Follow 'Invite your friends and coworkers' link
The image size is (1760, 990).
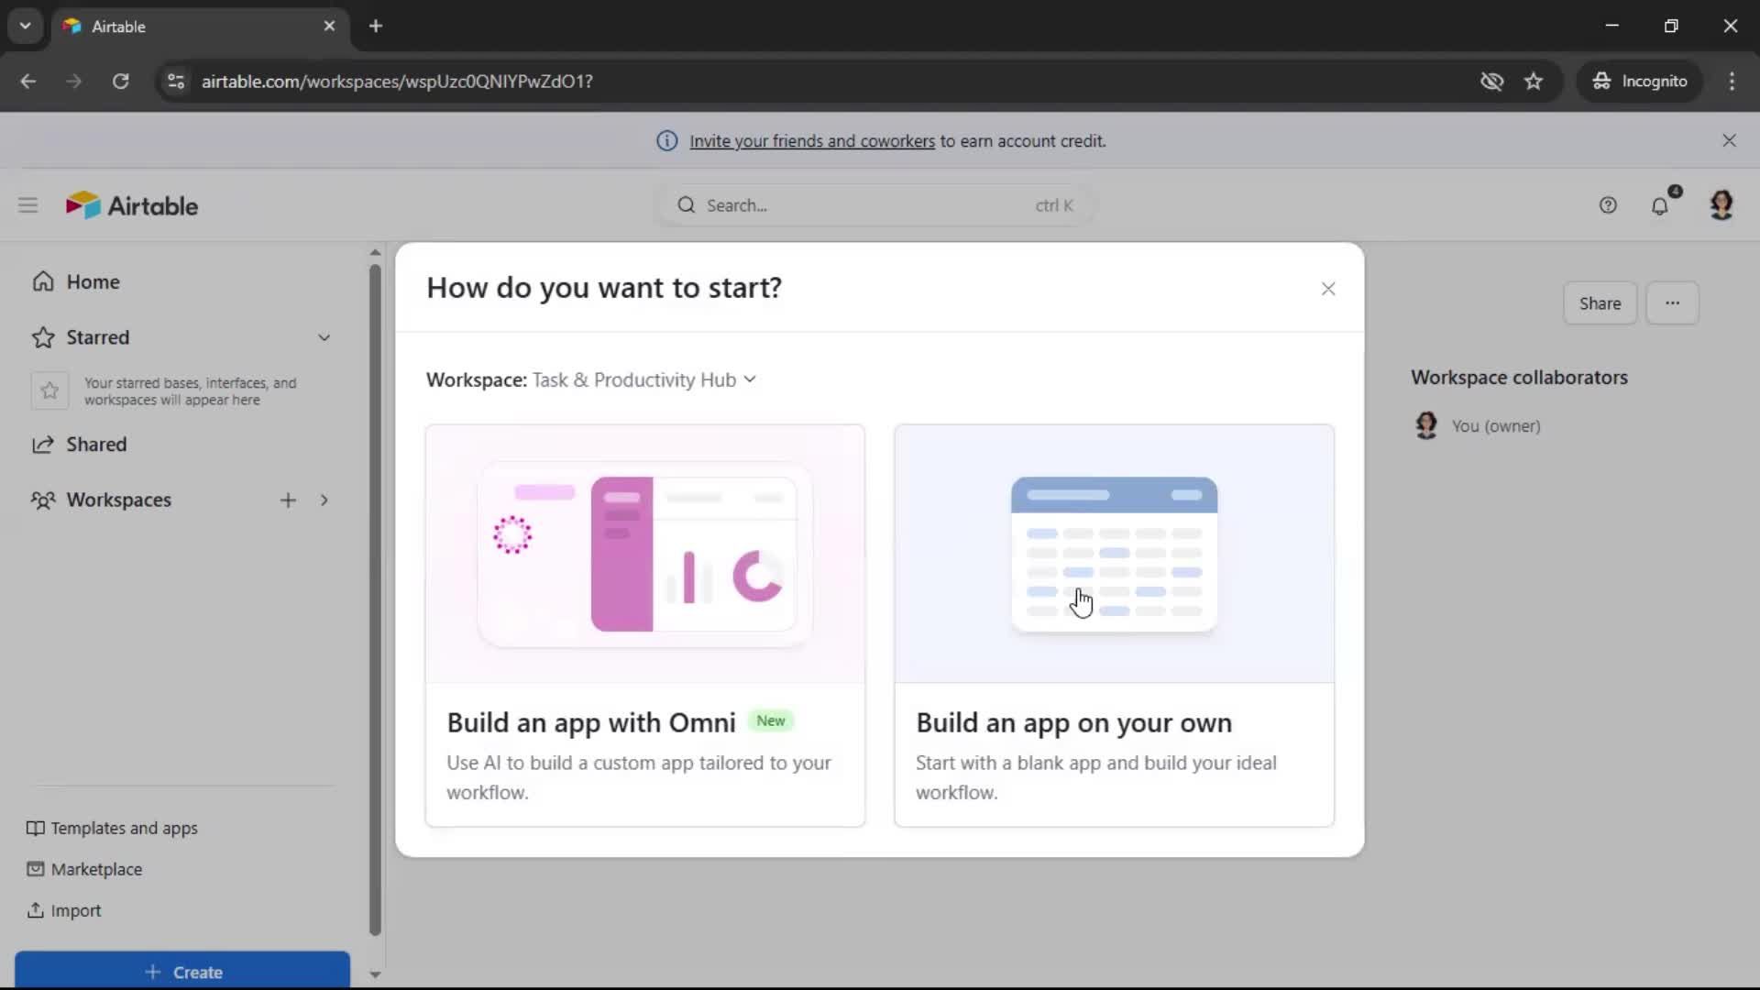812,141
